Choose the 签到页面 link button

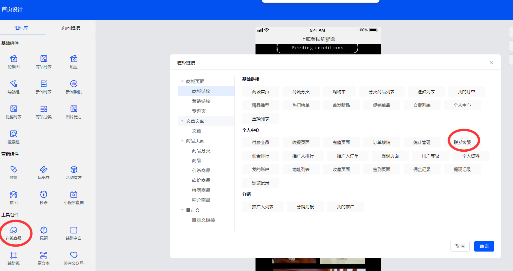click(x=381, y=169)
